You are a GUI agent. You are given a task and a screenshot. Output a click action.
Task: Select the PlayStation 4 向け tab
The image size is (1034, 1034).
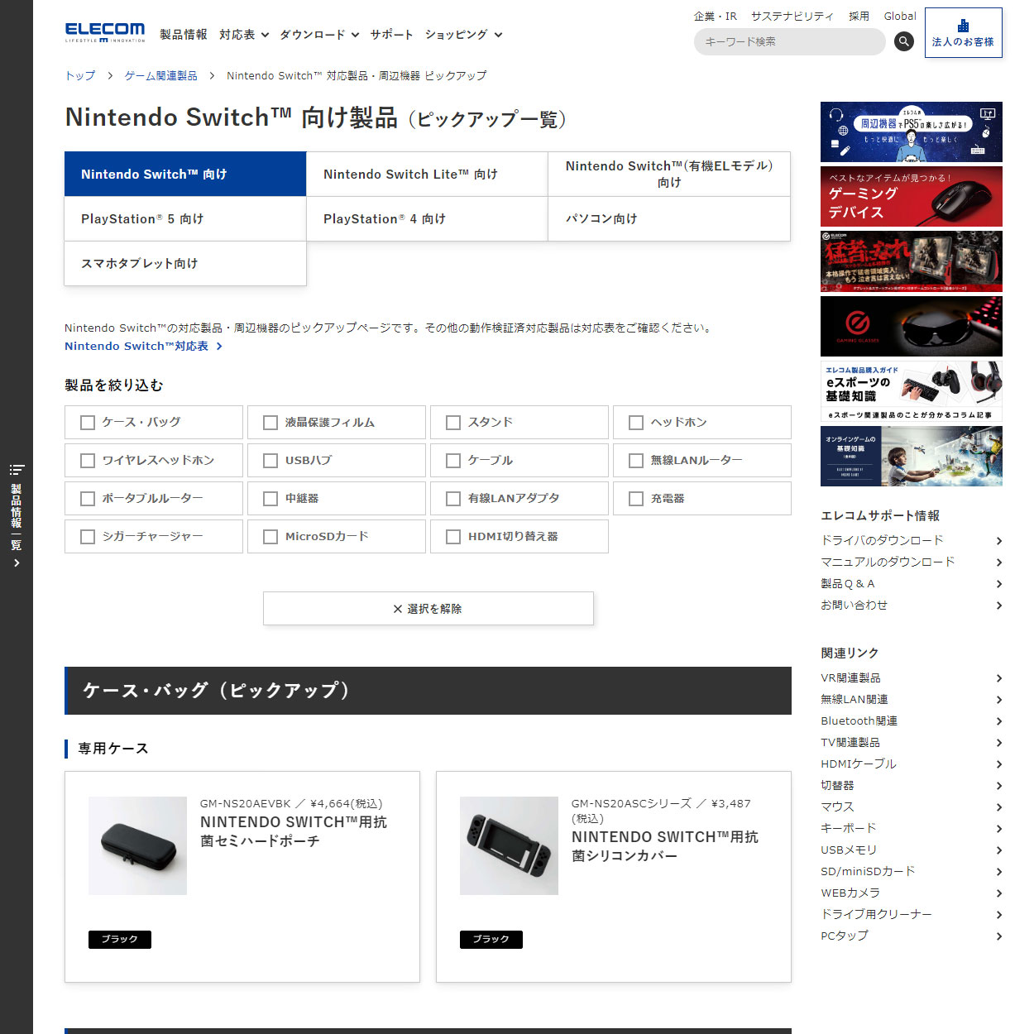point(427,219)
